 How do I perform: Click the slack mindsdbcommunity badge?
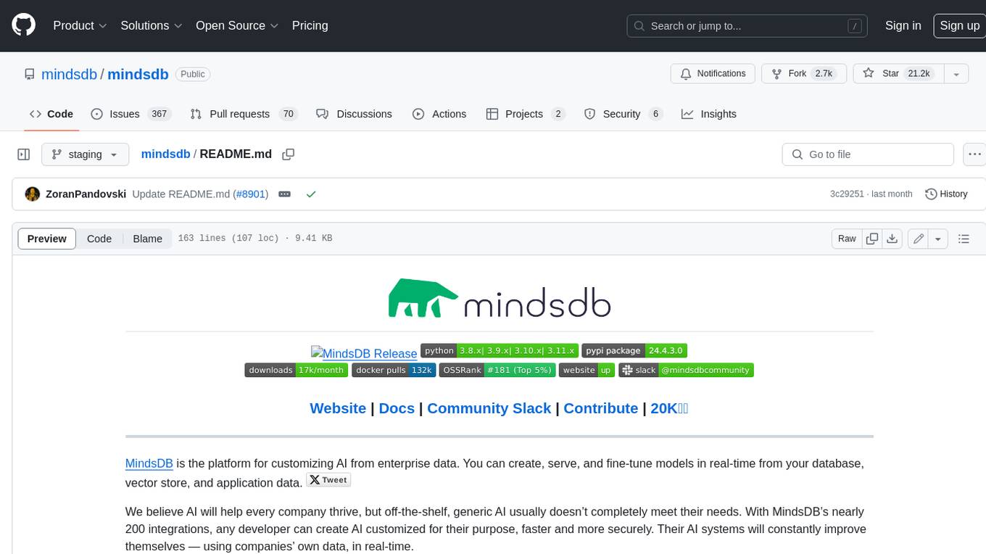[686, 370]
